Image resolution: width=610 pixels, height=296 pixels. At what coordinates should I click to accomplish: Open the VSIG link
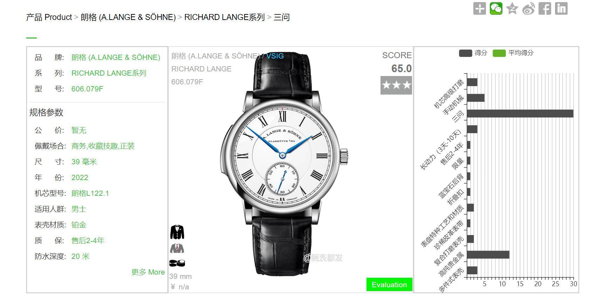275,56
